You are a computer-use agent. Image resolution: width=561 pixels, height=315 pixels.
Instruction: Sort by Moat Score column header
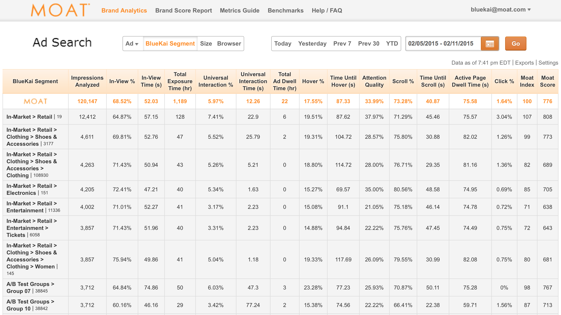click(547, 81)
